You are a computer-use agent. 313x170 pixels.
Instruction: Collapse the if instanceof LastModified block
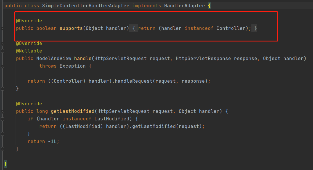2,119
